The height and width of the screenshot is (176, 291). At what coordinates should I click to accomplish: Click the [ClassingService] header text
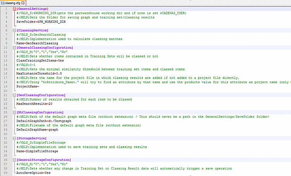33,30
